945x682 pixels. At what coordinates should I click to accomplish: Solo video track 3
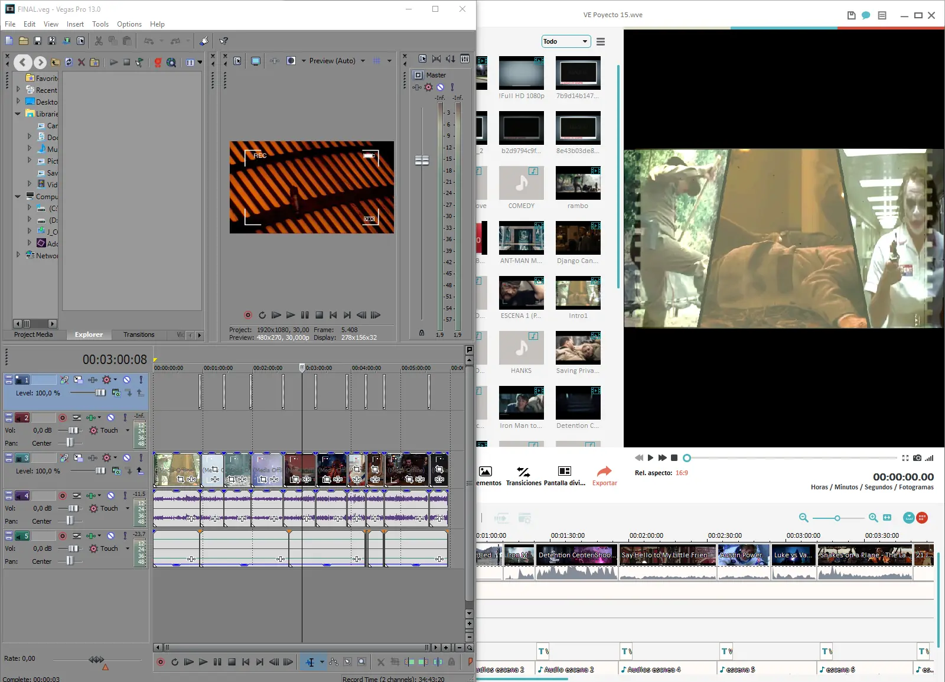[141, 458]
